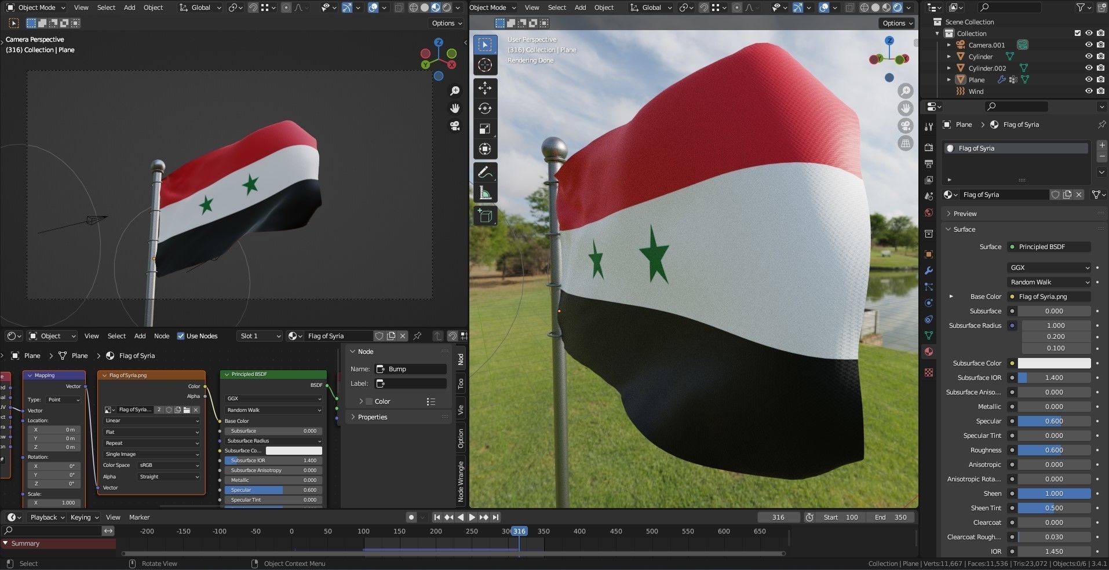1109x570 pixels.
Task: Open Options popover in User Perspective viewport
Action: 898,23
